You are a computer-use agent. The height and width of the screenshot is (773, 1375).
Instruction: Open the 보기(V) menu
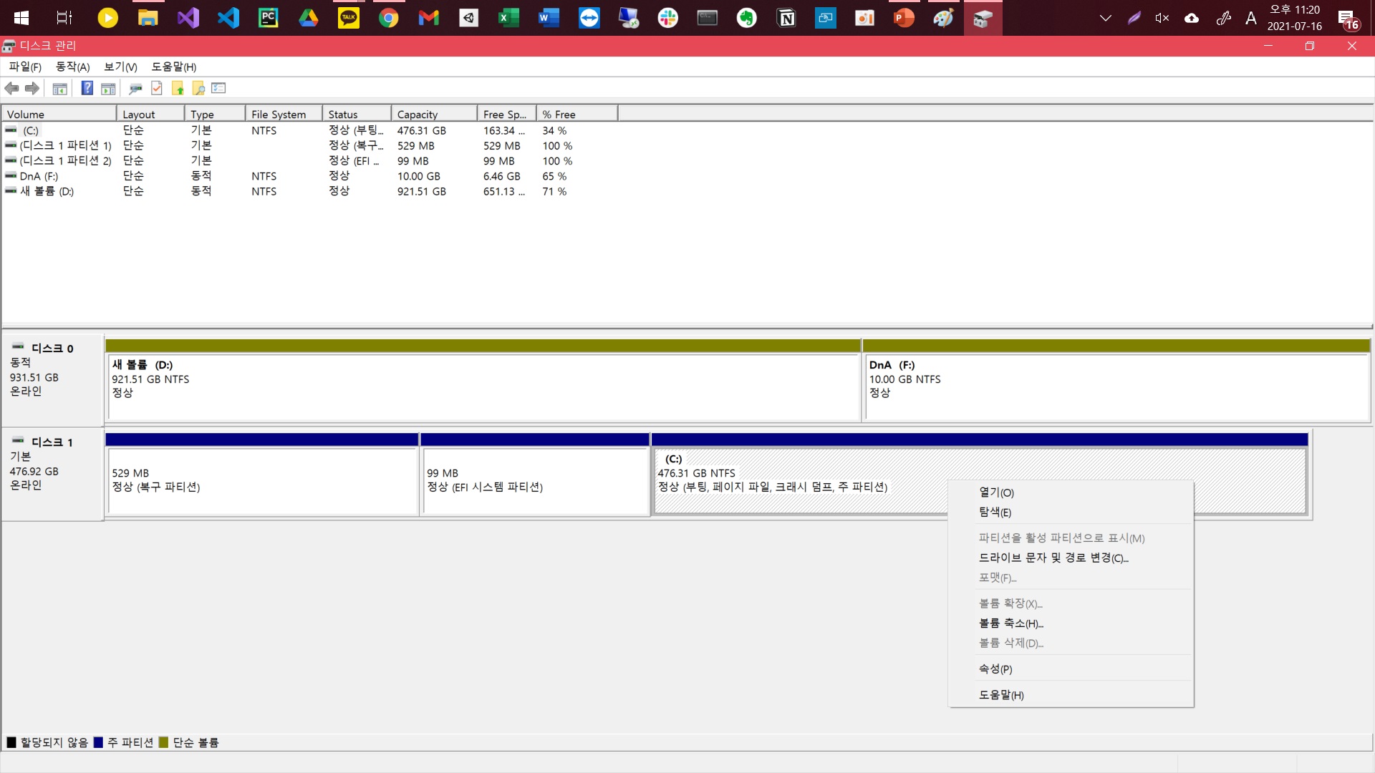coord(120,67)
